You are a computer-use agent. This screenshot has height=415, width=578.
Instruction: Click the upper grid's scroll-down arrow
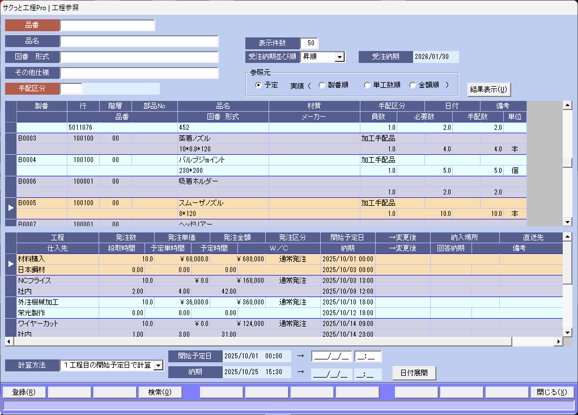567,222
